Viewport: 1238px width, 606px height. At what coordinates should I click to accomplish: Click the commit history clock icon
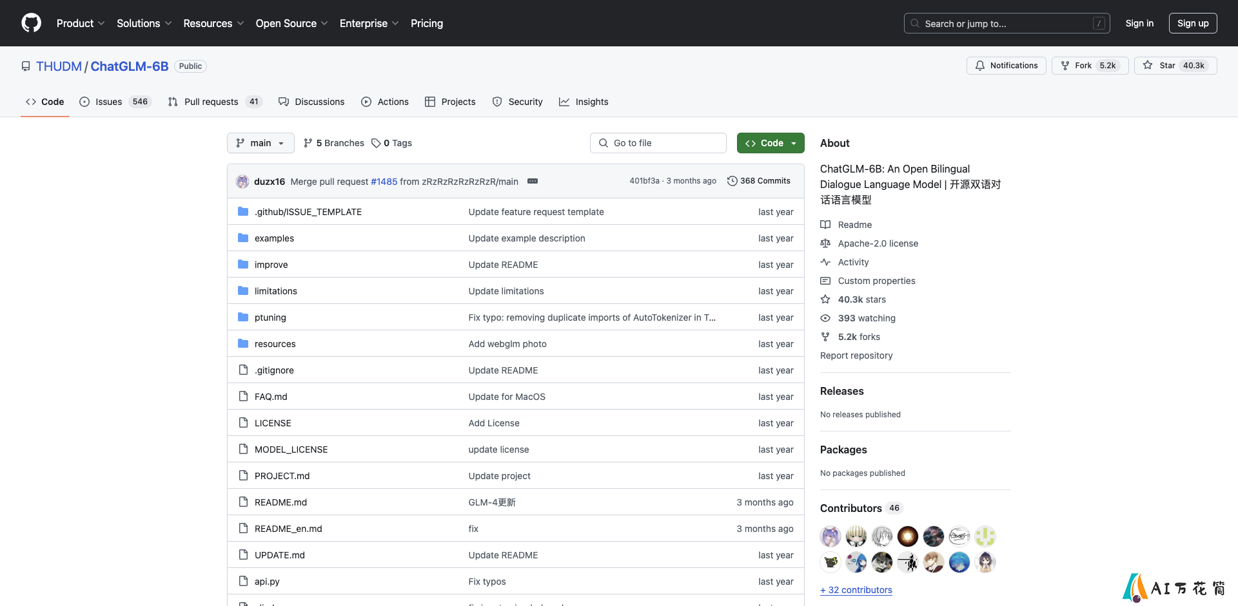tap(732, 181)
